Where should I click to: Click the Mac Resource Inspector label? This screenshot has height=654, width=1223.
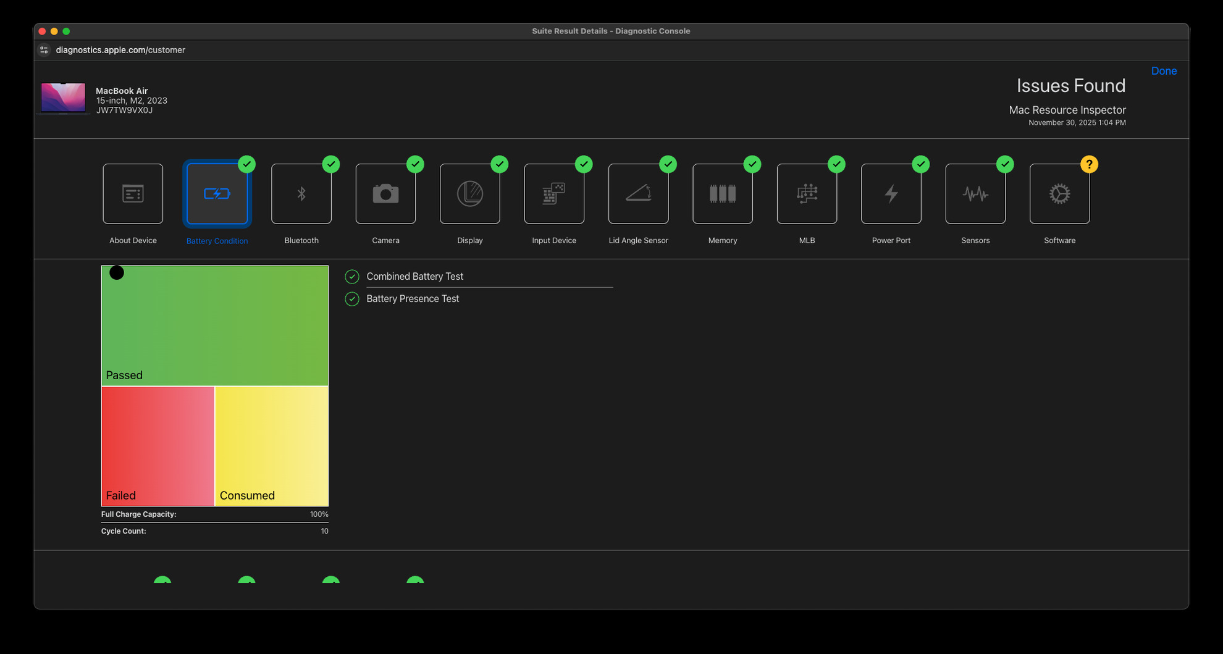(1067, 110)
